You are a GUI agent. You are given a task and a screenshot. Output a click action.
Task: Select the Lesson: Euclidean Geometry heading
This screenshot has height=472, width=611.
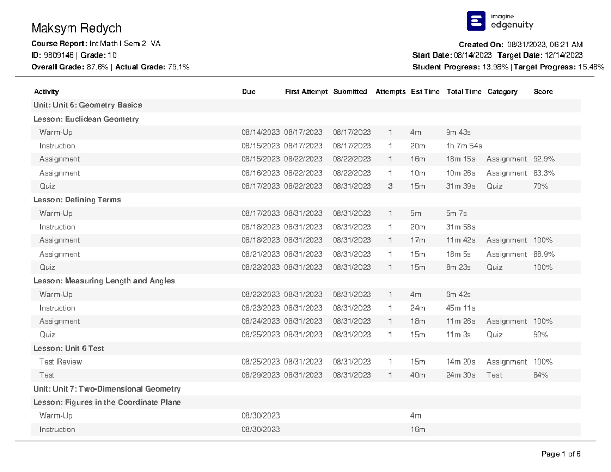(x=86, y=119)
